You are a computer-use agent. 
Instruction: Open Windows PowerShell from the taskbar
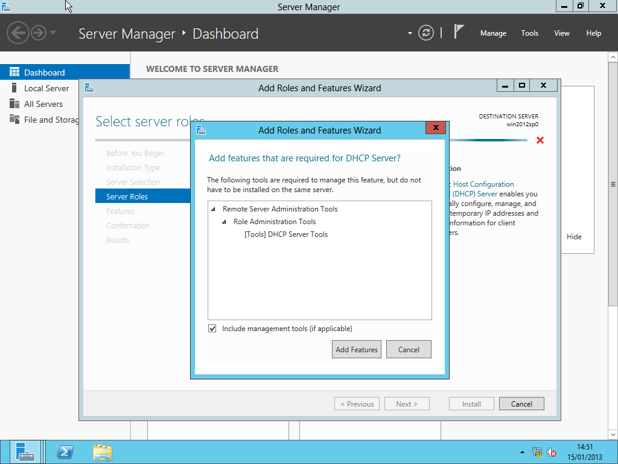click(x=65, y=452)
